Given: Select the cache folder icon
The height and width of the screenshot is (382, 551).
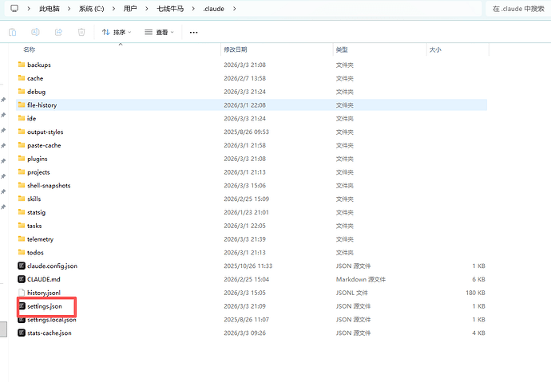Looking at the screenshot, I should click(x=22, y=78).
